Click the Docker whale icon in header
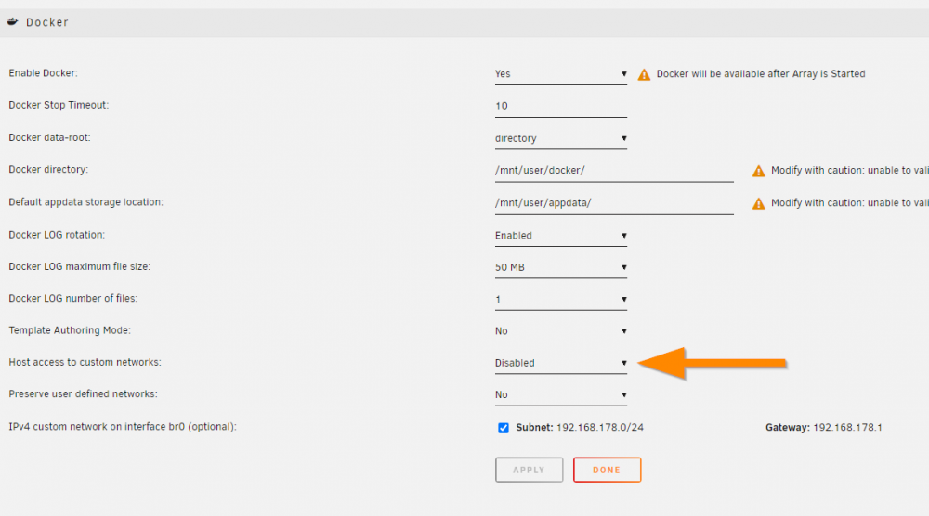 tap(12, 22)
